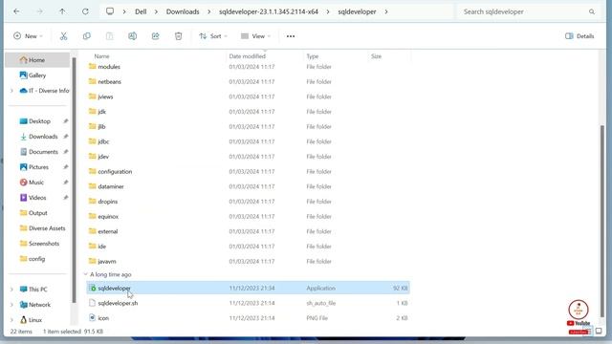Open Videos in quick access
Image resolution: width=612 pixels, height=344 pixels.
pos(38,198)
